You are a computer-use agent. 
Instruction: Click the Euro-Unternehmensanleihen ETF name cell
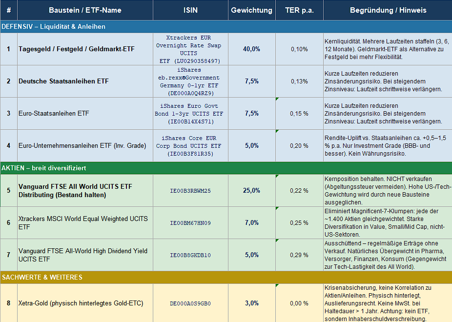pos(85,145)
